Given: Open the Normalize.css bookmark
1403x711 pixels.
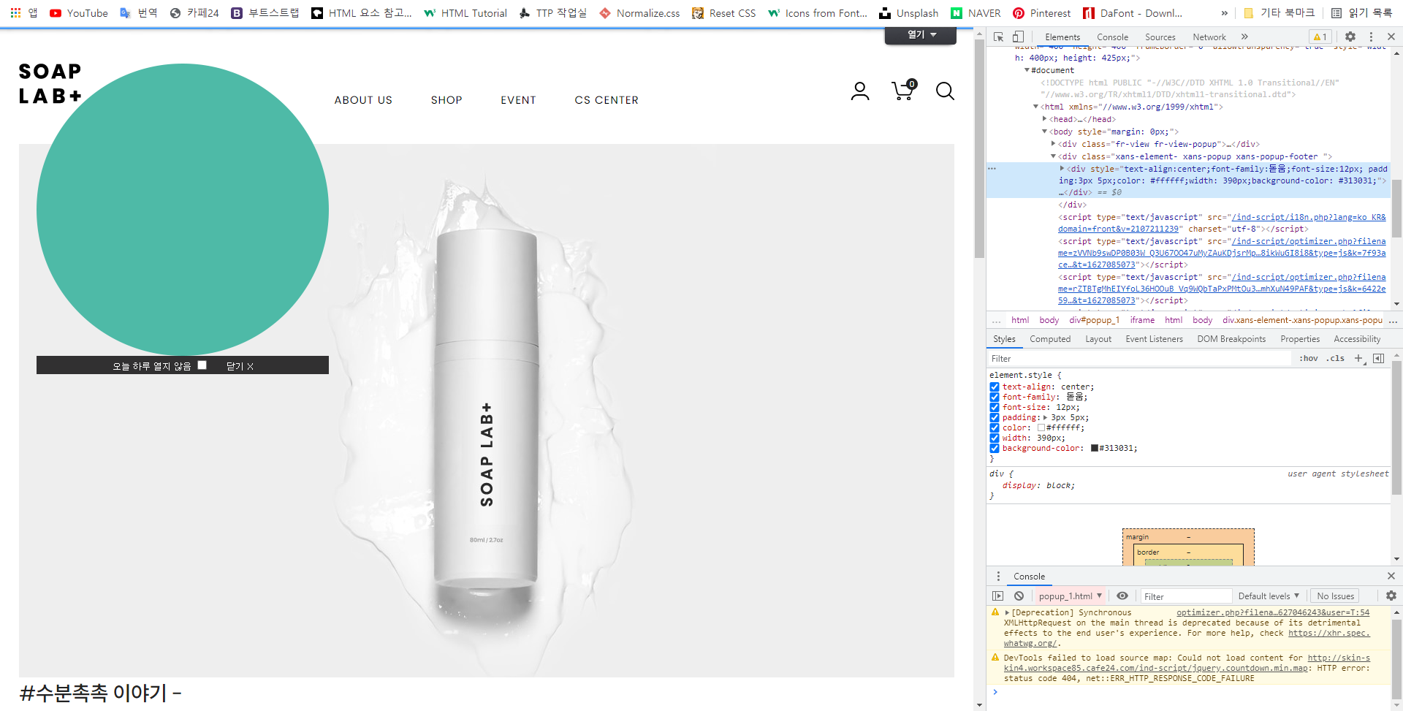Looking at the screenshot, I should [639, 13].
